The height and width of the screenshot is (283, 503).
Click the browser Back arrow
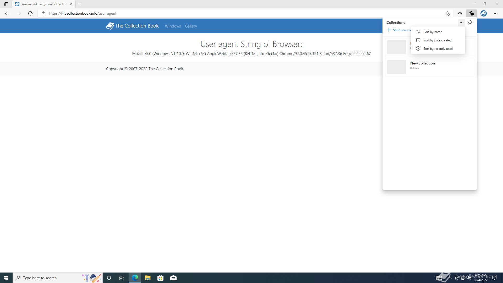click(7, 13)
